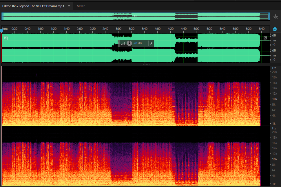Click the zoom out full magnifier icon
The image size is (281, 187).
click(x=275, y=17)
